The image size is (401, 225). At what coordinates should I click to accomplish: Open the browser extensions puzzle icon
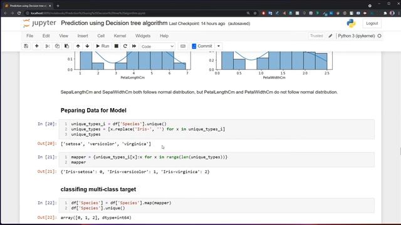(x=385, y=13)
